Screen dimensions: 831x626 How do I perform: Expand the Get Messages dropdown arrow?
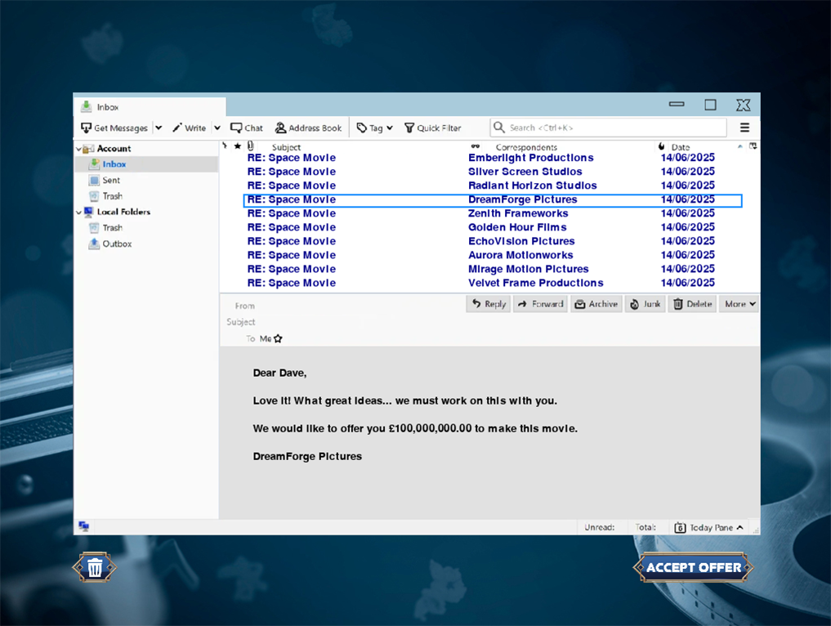pyautogui.click(x=159, y=128)
